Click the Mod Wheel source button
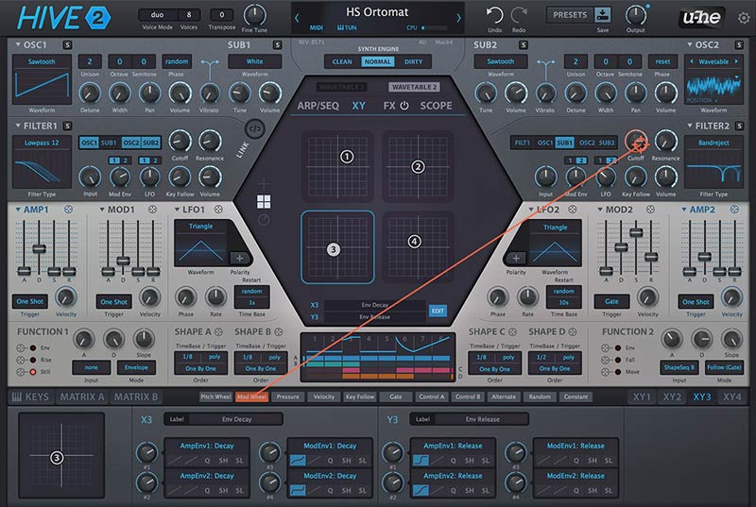Screen dimensions: 756x507 click(x=251, y=397)
